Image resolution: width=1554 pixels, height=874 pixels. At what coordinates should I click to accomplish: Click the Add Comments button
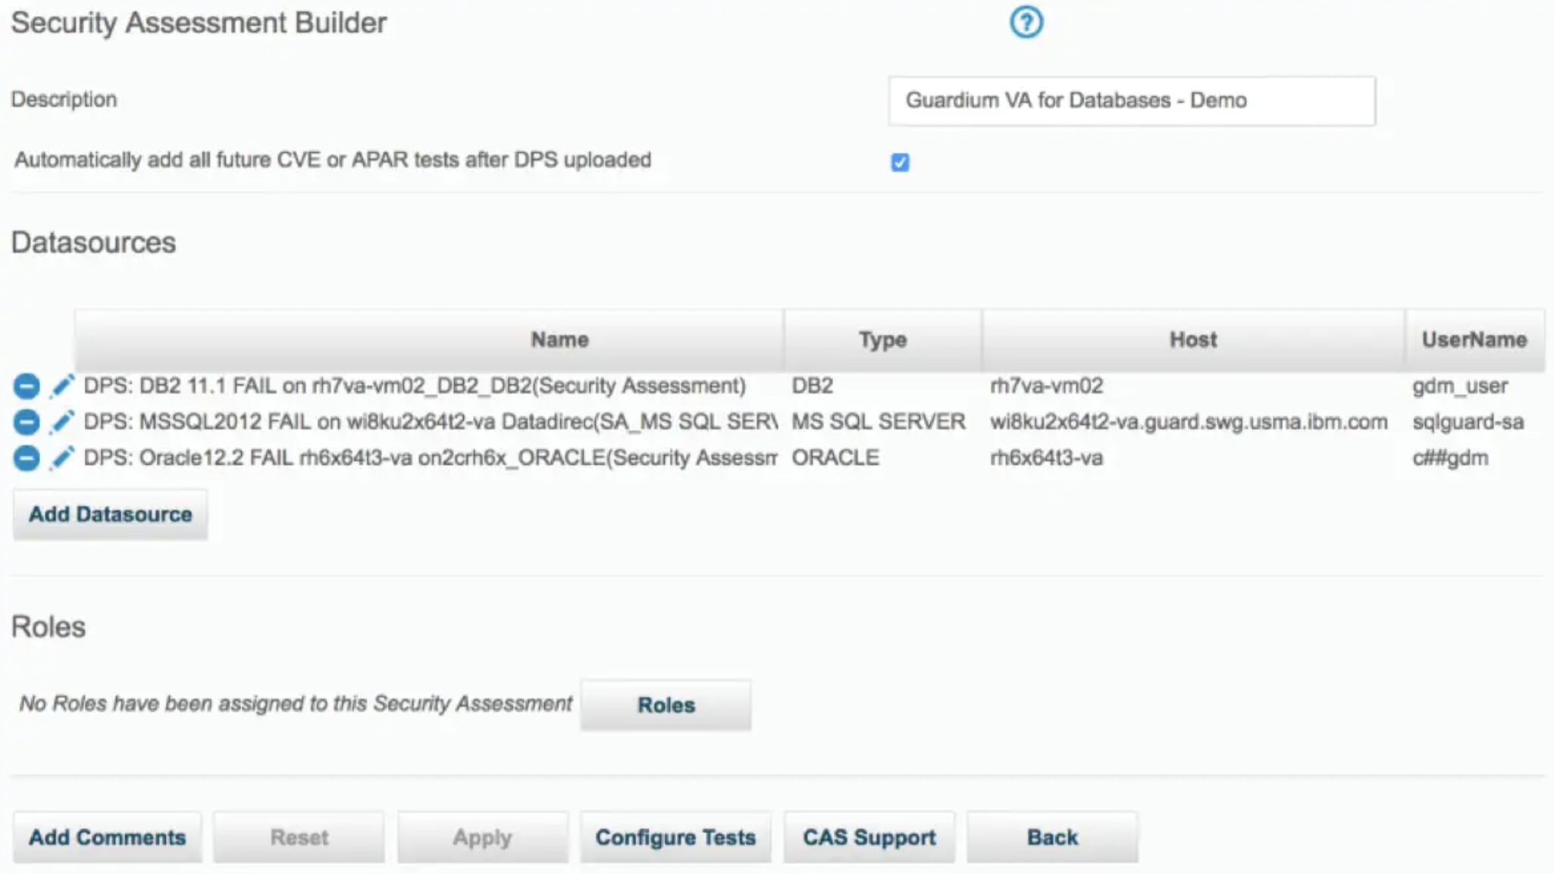click(108, 838)
